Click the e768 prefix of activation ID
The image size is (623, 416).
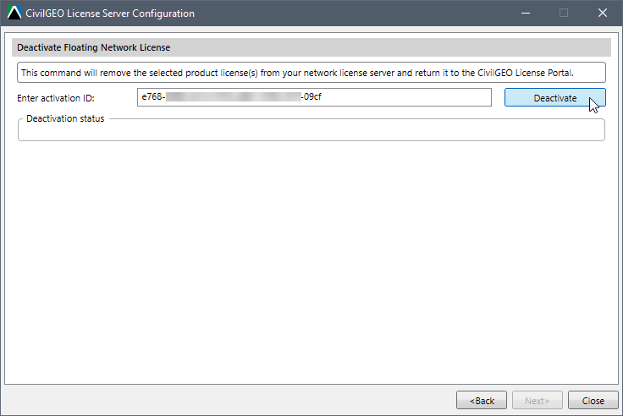[152, 97]
